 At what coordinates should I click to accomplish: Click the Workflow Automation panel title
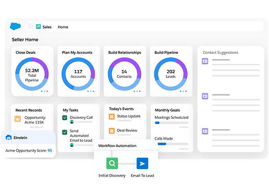tap(117, 146)
